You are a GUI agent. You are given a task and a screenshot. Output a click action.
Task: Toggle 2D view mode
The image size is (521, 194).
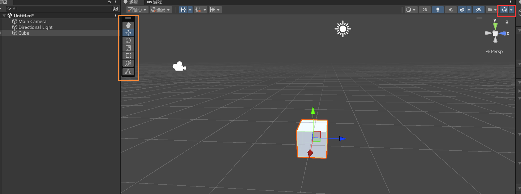coord(425,10)
